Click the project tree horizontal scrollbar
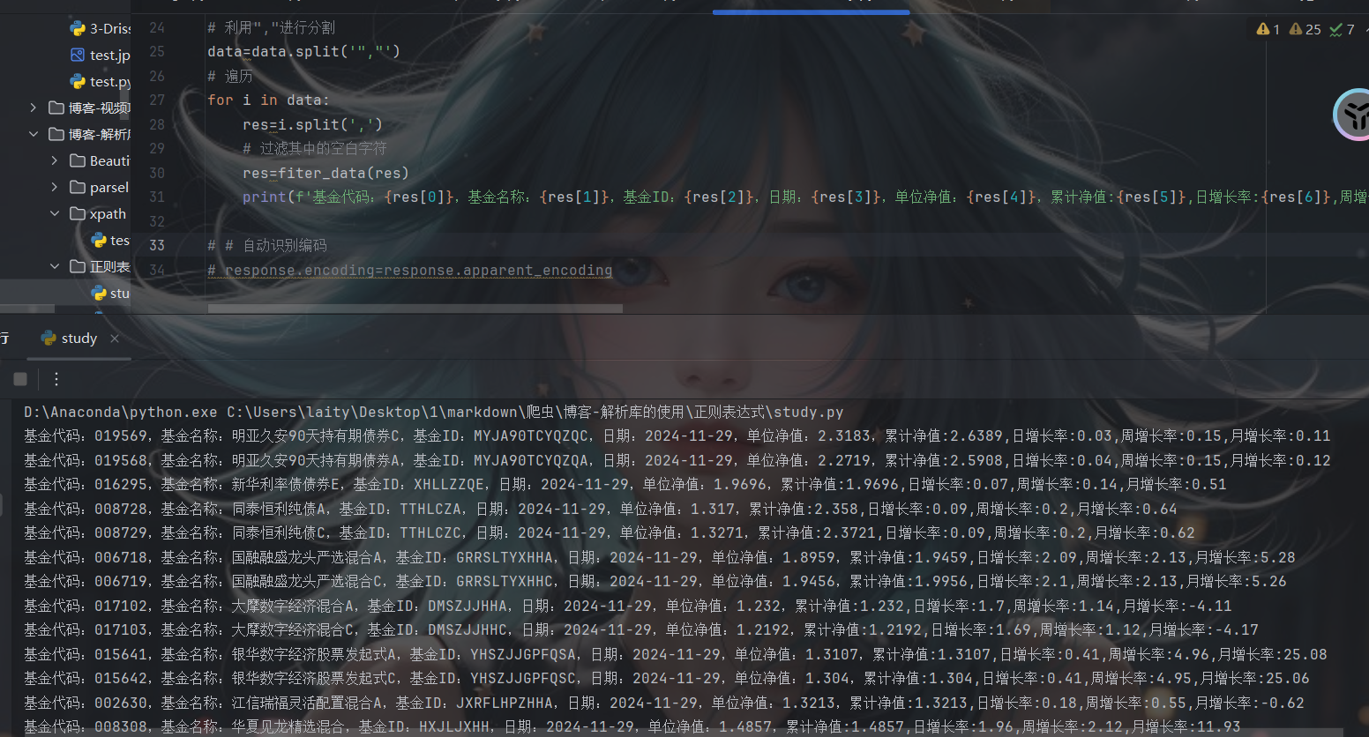 [27, 309]
